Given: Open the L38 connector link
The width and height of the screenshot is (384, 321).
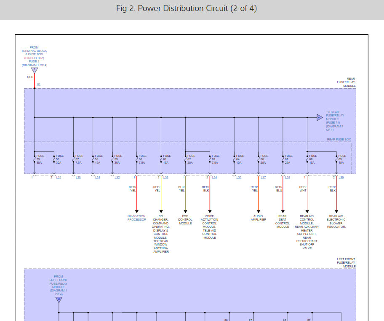Looking at the screenshot, I should [288, 177].
